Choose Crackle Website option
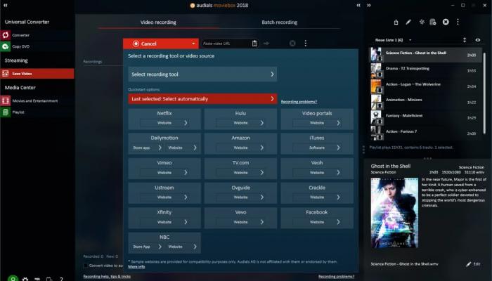 click(317, 197)
